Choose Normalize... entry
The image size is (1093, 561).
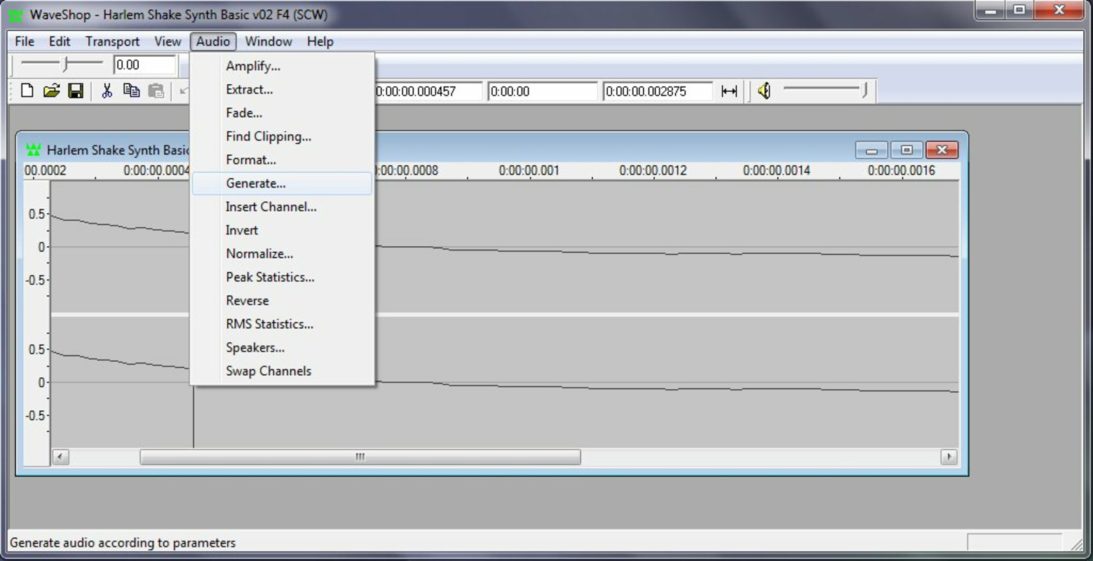pyautogui.click(x=282, y=254)
